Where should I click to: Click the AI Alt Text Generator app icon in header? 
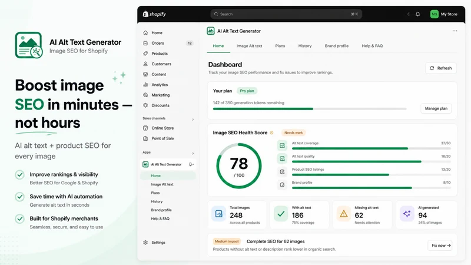click(211, 31)
